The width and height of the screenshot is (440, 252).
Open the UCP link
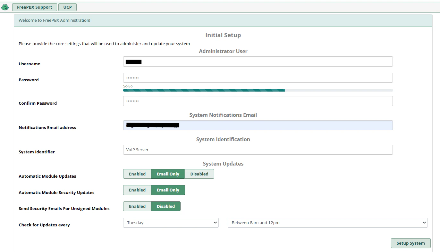click(x=67, y=7)
